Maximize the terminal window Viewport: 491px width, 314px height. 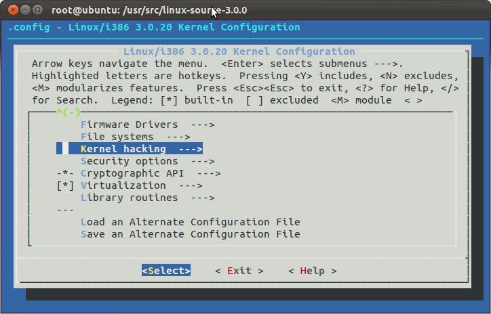pos(37,10)
